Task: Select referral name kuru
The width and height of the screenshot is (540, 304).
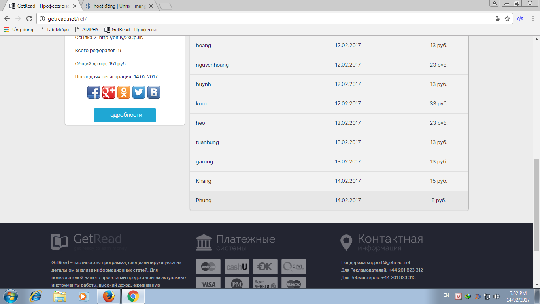Action: point(201,103)
